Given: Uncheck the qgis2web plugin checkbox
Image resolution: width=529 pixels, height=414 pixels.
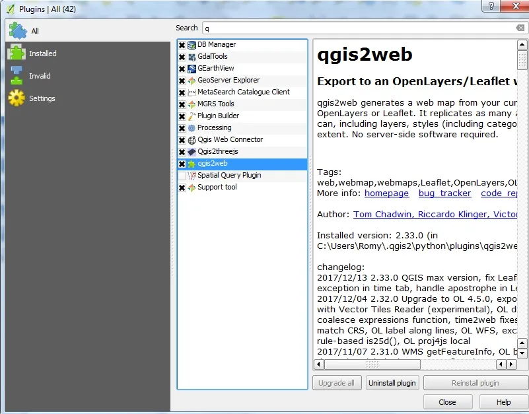Looking at the screenshot, I should point(182,164).
